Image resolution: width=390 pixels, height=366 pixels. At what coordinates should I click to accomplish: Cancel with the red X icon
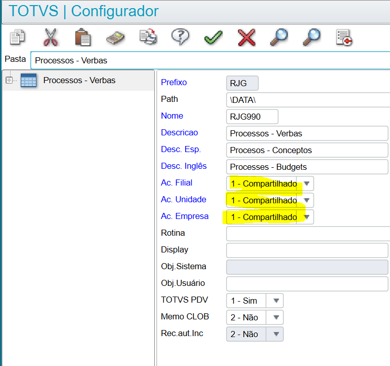[246, 38]
